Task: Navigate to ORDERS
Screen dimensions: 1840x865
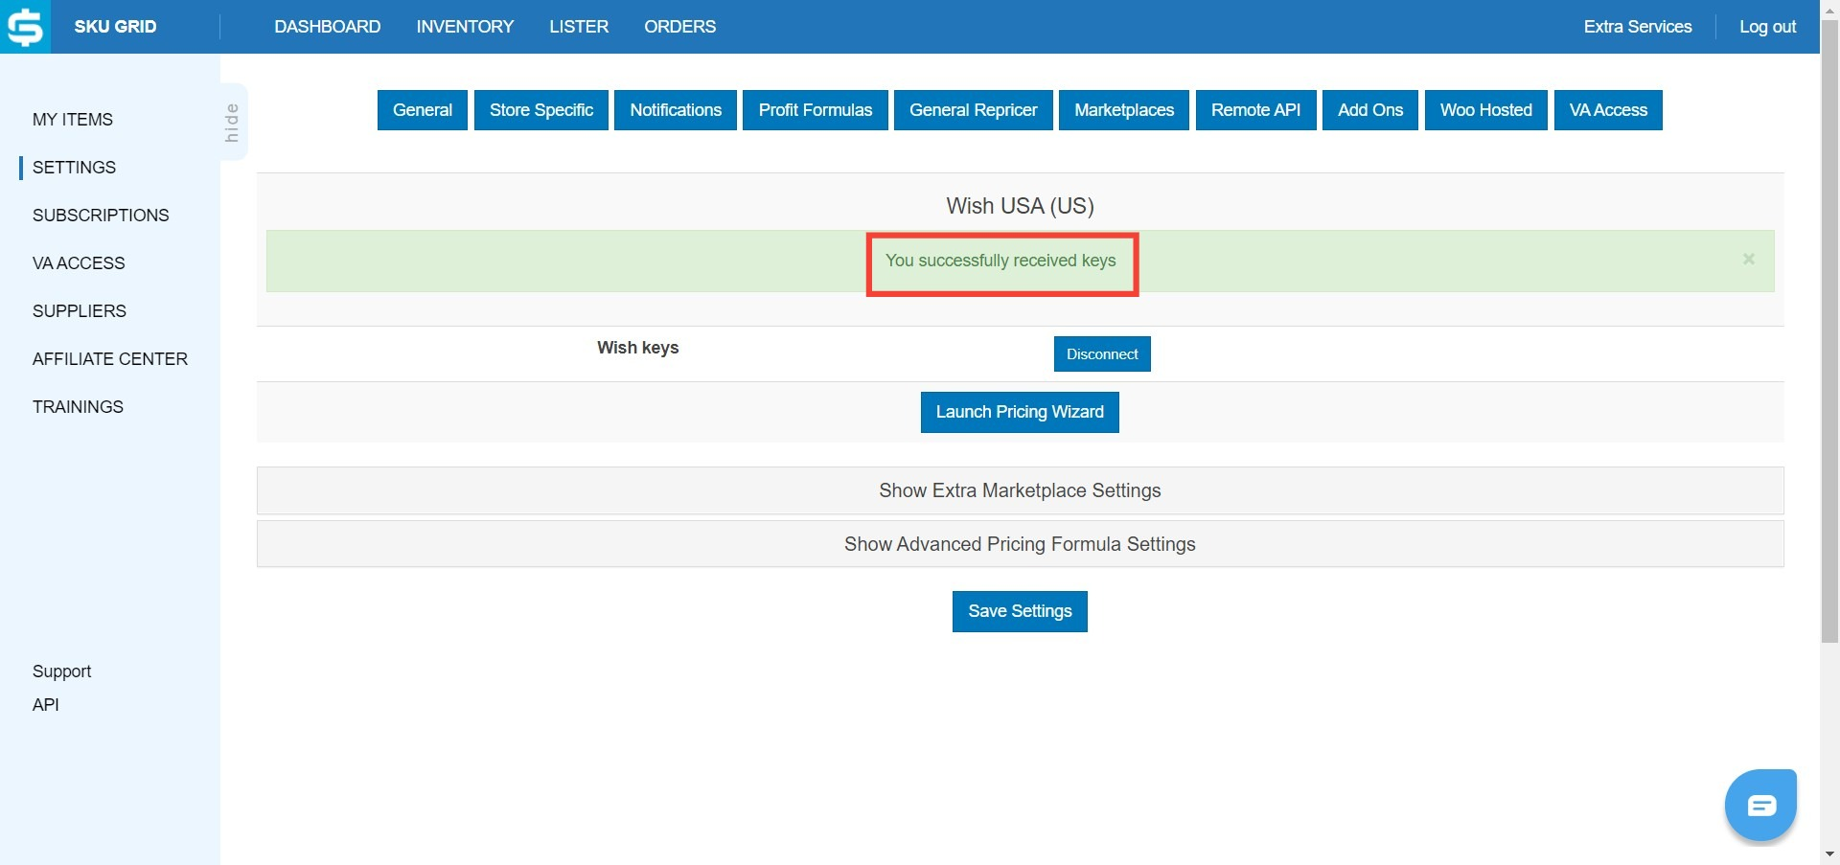Action: 679,27
